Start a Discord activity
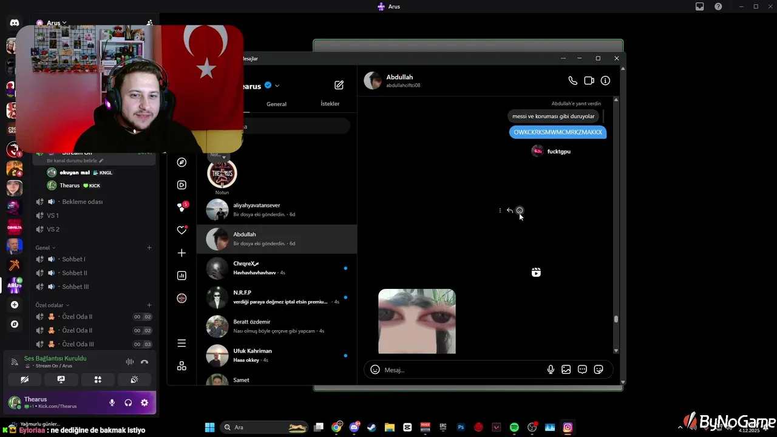This screenshot has width=777, height=437. pos(98,379)
